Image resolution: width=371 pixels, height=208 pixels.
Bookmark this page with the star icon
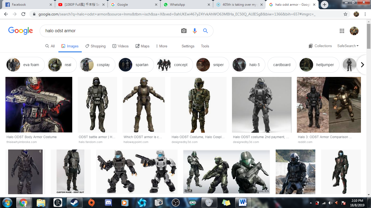(345, 14)
